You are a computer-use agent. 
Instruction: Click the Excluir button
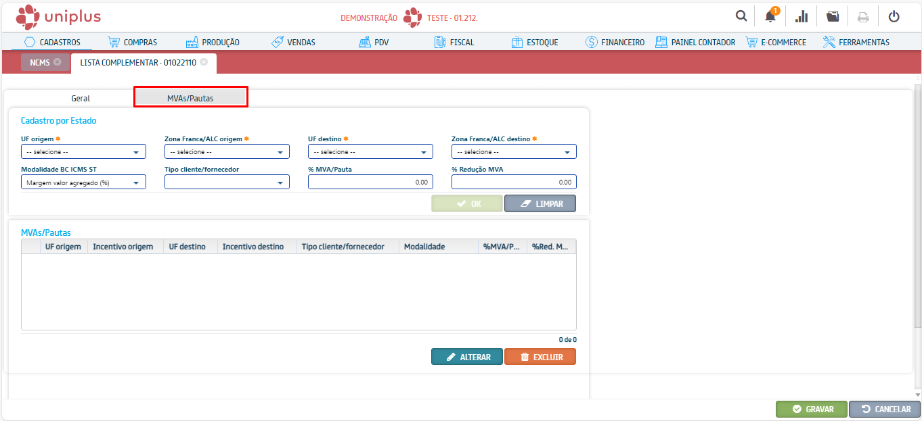(540, 357)
